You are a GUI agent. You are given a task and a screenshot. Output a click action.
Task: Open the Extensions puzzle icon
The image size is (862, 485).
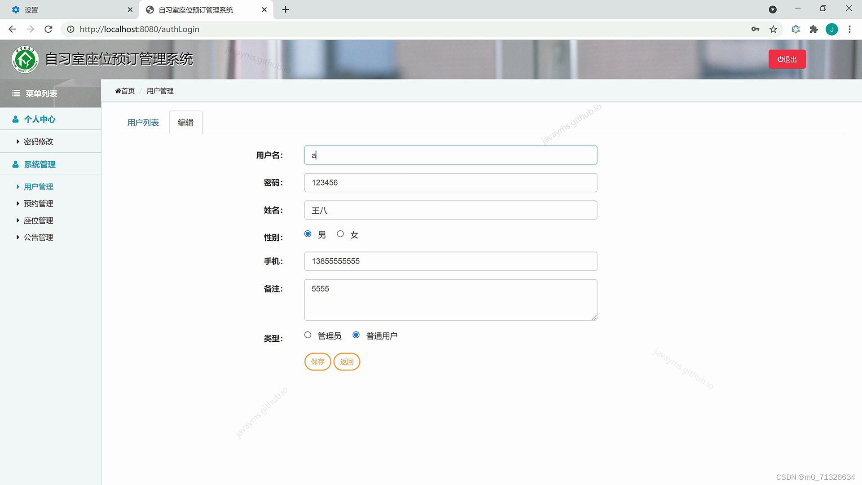[x=814, y=29]
